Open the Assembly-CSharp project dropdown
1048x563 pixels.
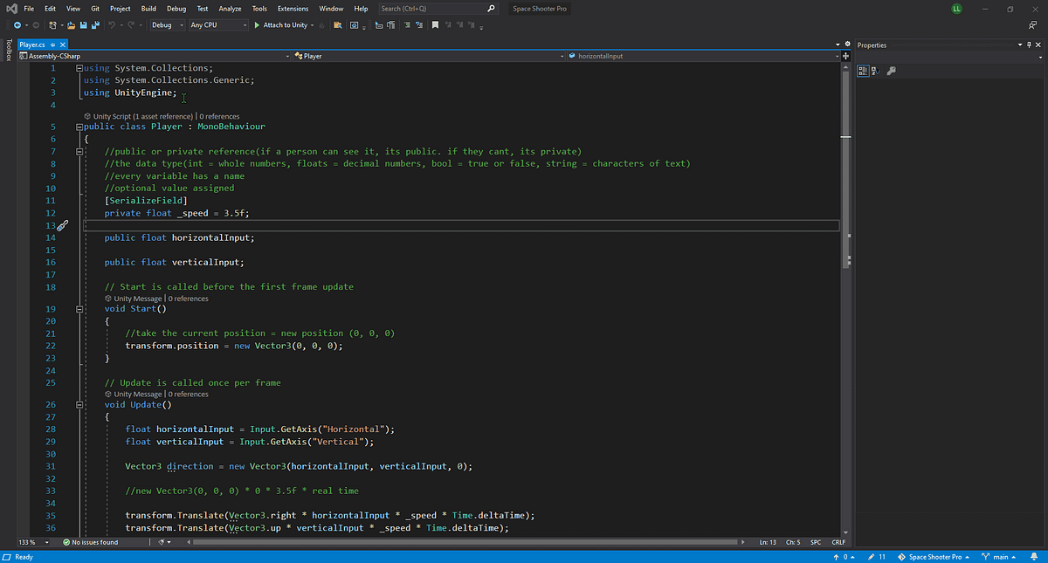(x=154, y=56)
